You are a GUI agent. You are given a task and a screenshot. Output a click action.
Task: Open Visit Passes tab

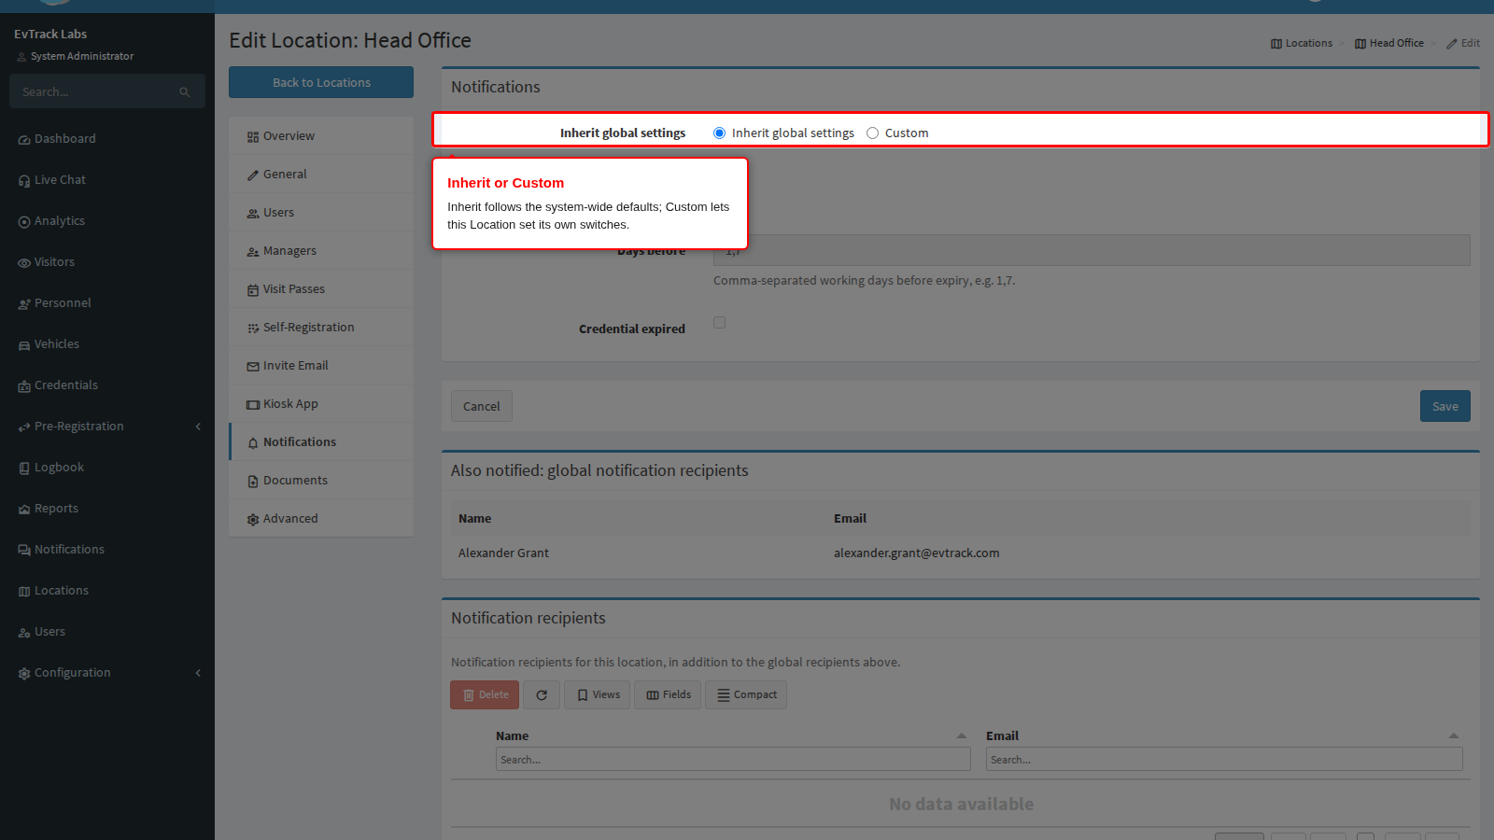tap(321, 289)
